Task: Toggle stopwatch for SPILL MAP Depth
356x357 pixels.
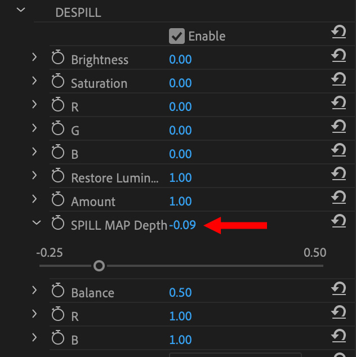Action: (58, 225)
